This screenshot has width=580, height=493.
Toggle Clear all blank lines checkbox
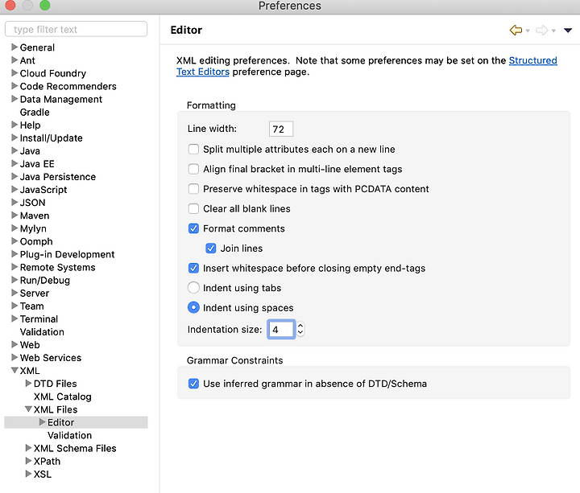193,208
